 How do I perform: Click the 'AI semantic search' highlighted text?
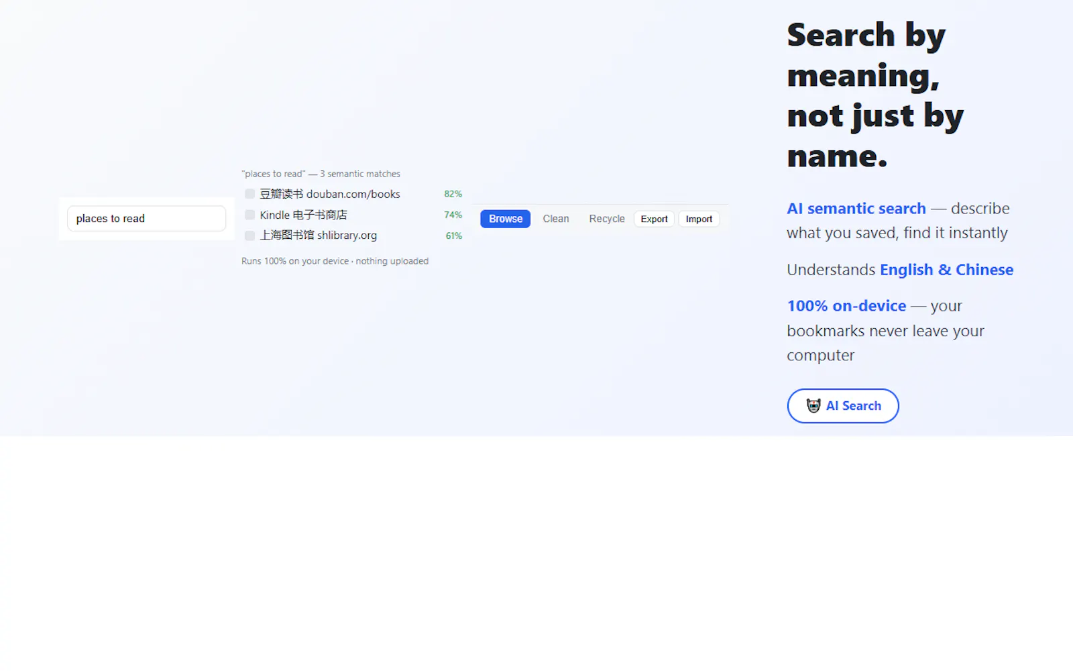tap(856, 209)
